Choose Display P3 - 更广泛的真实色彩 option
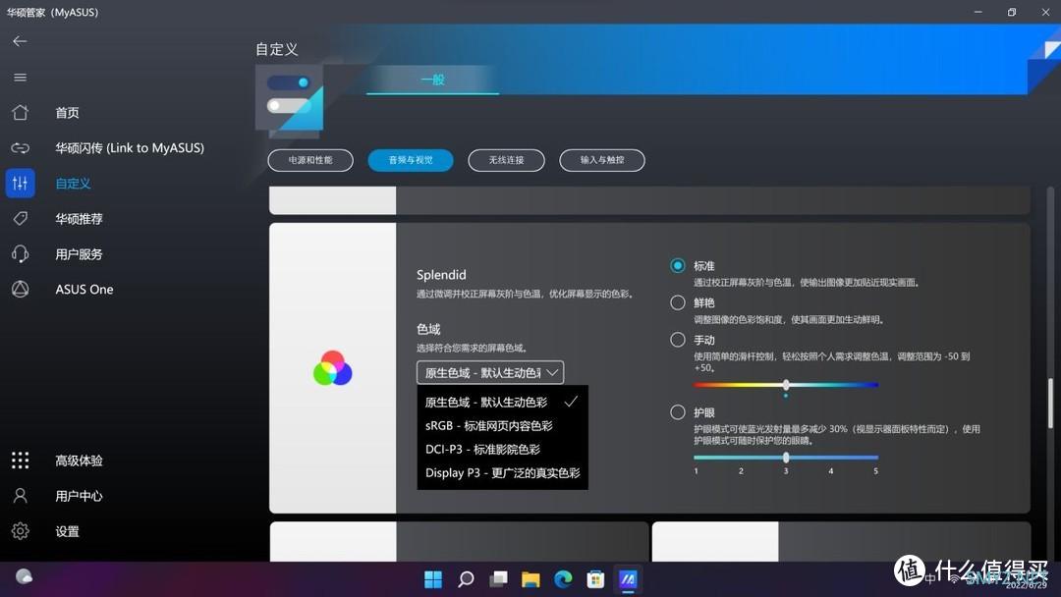 [x=502, y=473]
